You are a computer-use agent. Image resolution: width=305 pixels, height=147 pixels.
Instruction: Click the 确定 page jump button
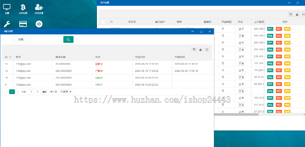[44, 92]
